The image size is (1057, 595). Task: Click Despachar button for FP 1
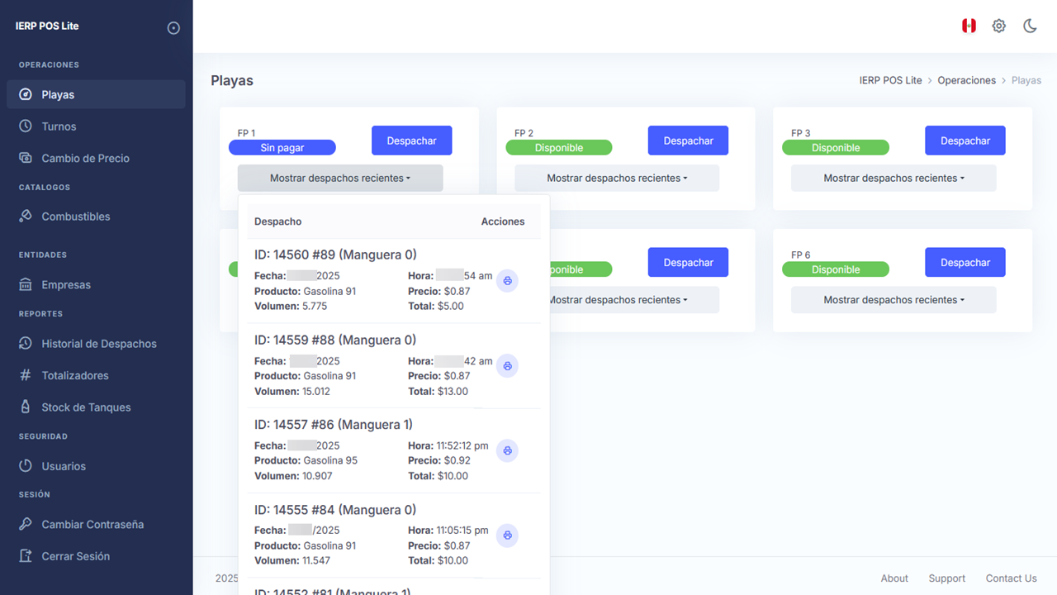(x=412, y=140)
